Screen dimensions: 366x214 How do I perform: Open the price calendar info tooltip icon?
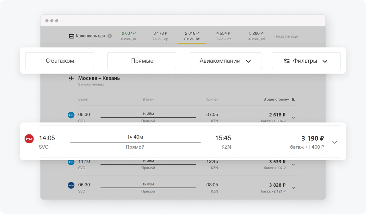point(109,36)
